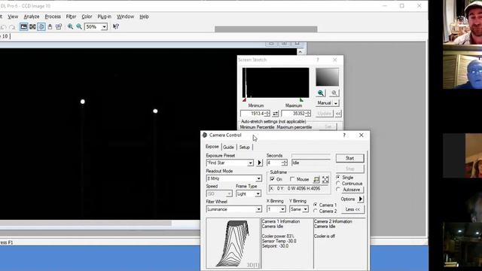The image size is (482, 271).
Task: Click the Start exposure button
Action: point(349,158)
